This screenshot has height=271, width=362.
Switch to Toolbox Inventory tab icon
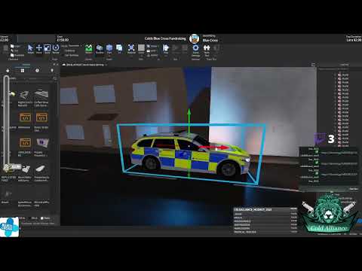pyautogui.click(x=23, y=71)
